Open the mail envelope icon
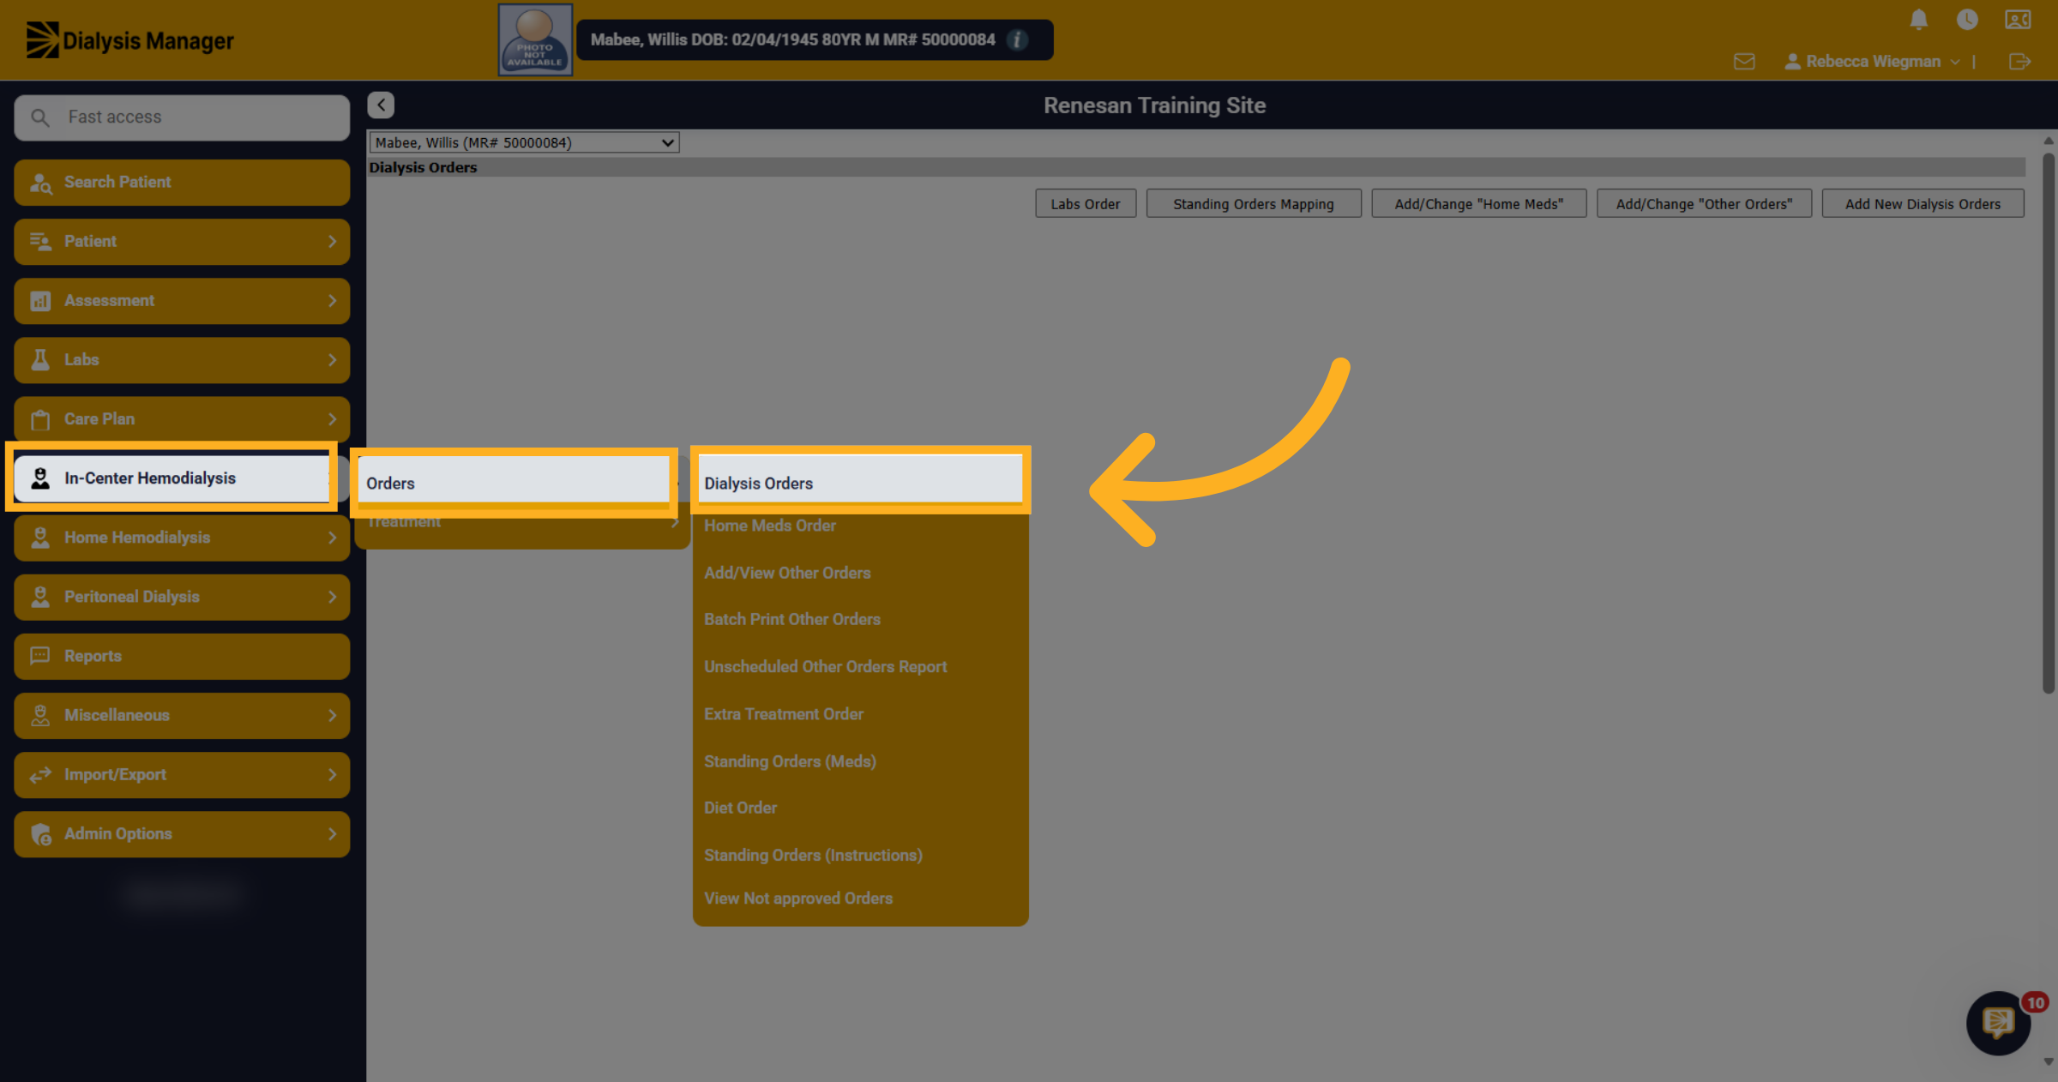This screenshot has width=2058, height=1082. click(1744, 62)
